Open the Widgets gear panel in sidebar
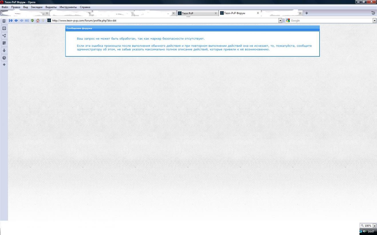 [x=4, y=28]
